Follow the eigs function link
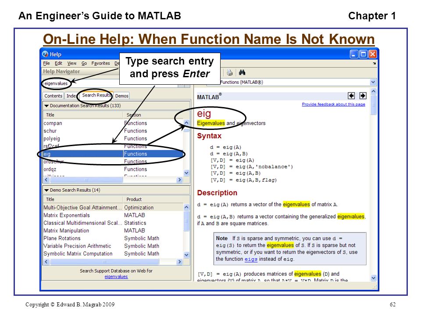Image resolution: width=421 pixels, height=316 pixels. click(x=251, y=259)
